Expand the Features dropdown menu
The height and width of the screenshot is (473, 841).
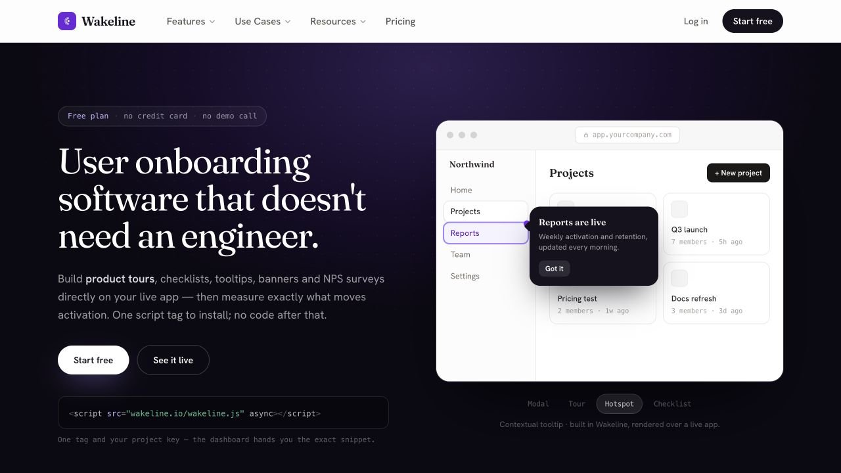tap(191, 21)
